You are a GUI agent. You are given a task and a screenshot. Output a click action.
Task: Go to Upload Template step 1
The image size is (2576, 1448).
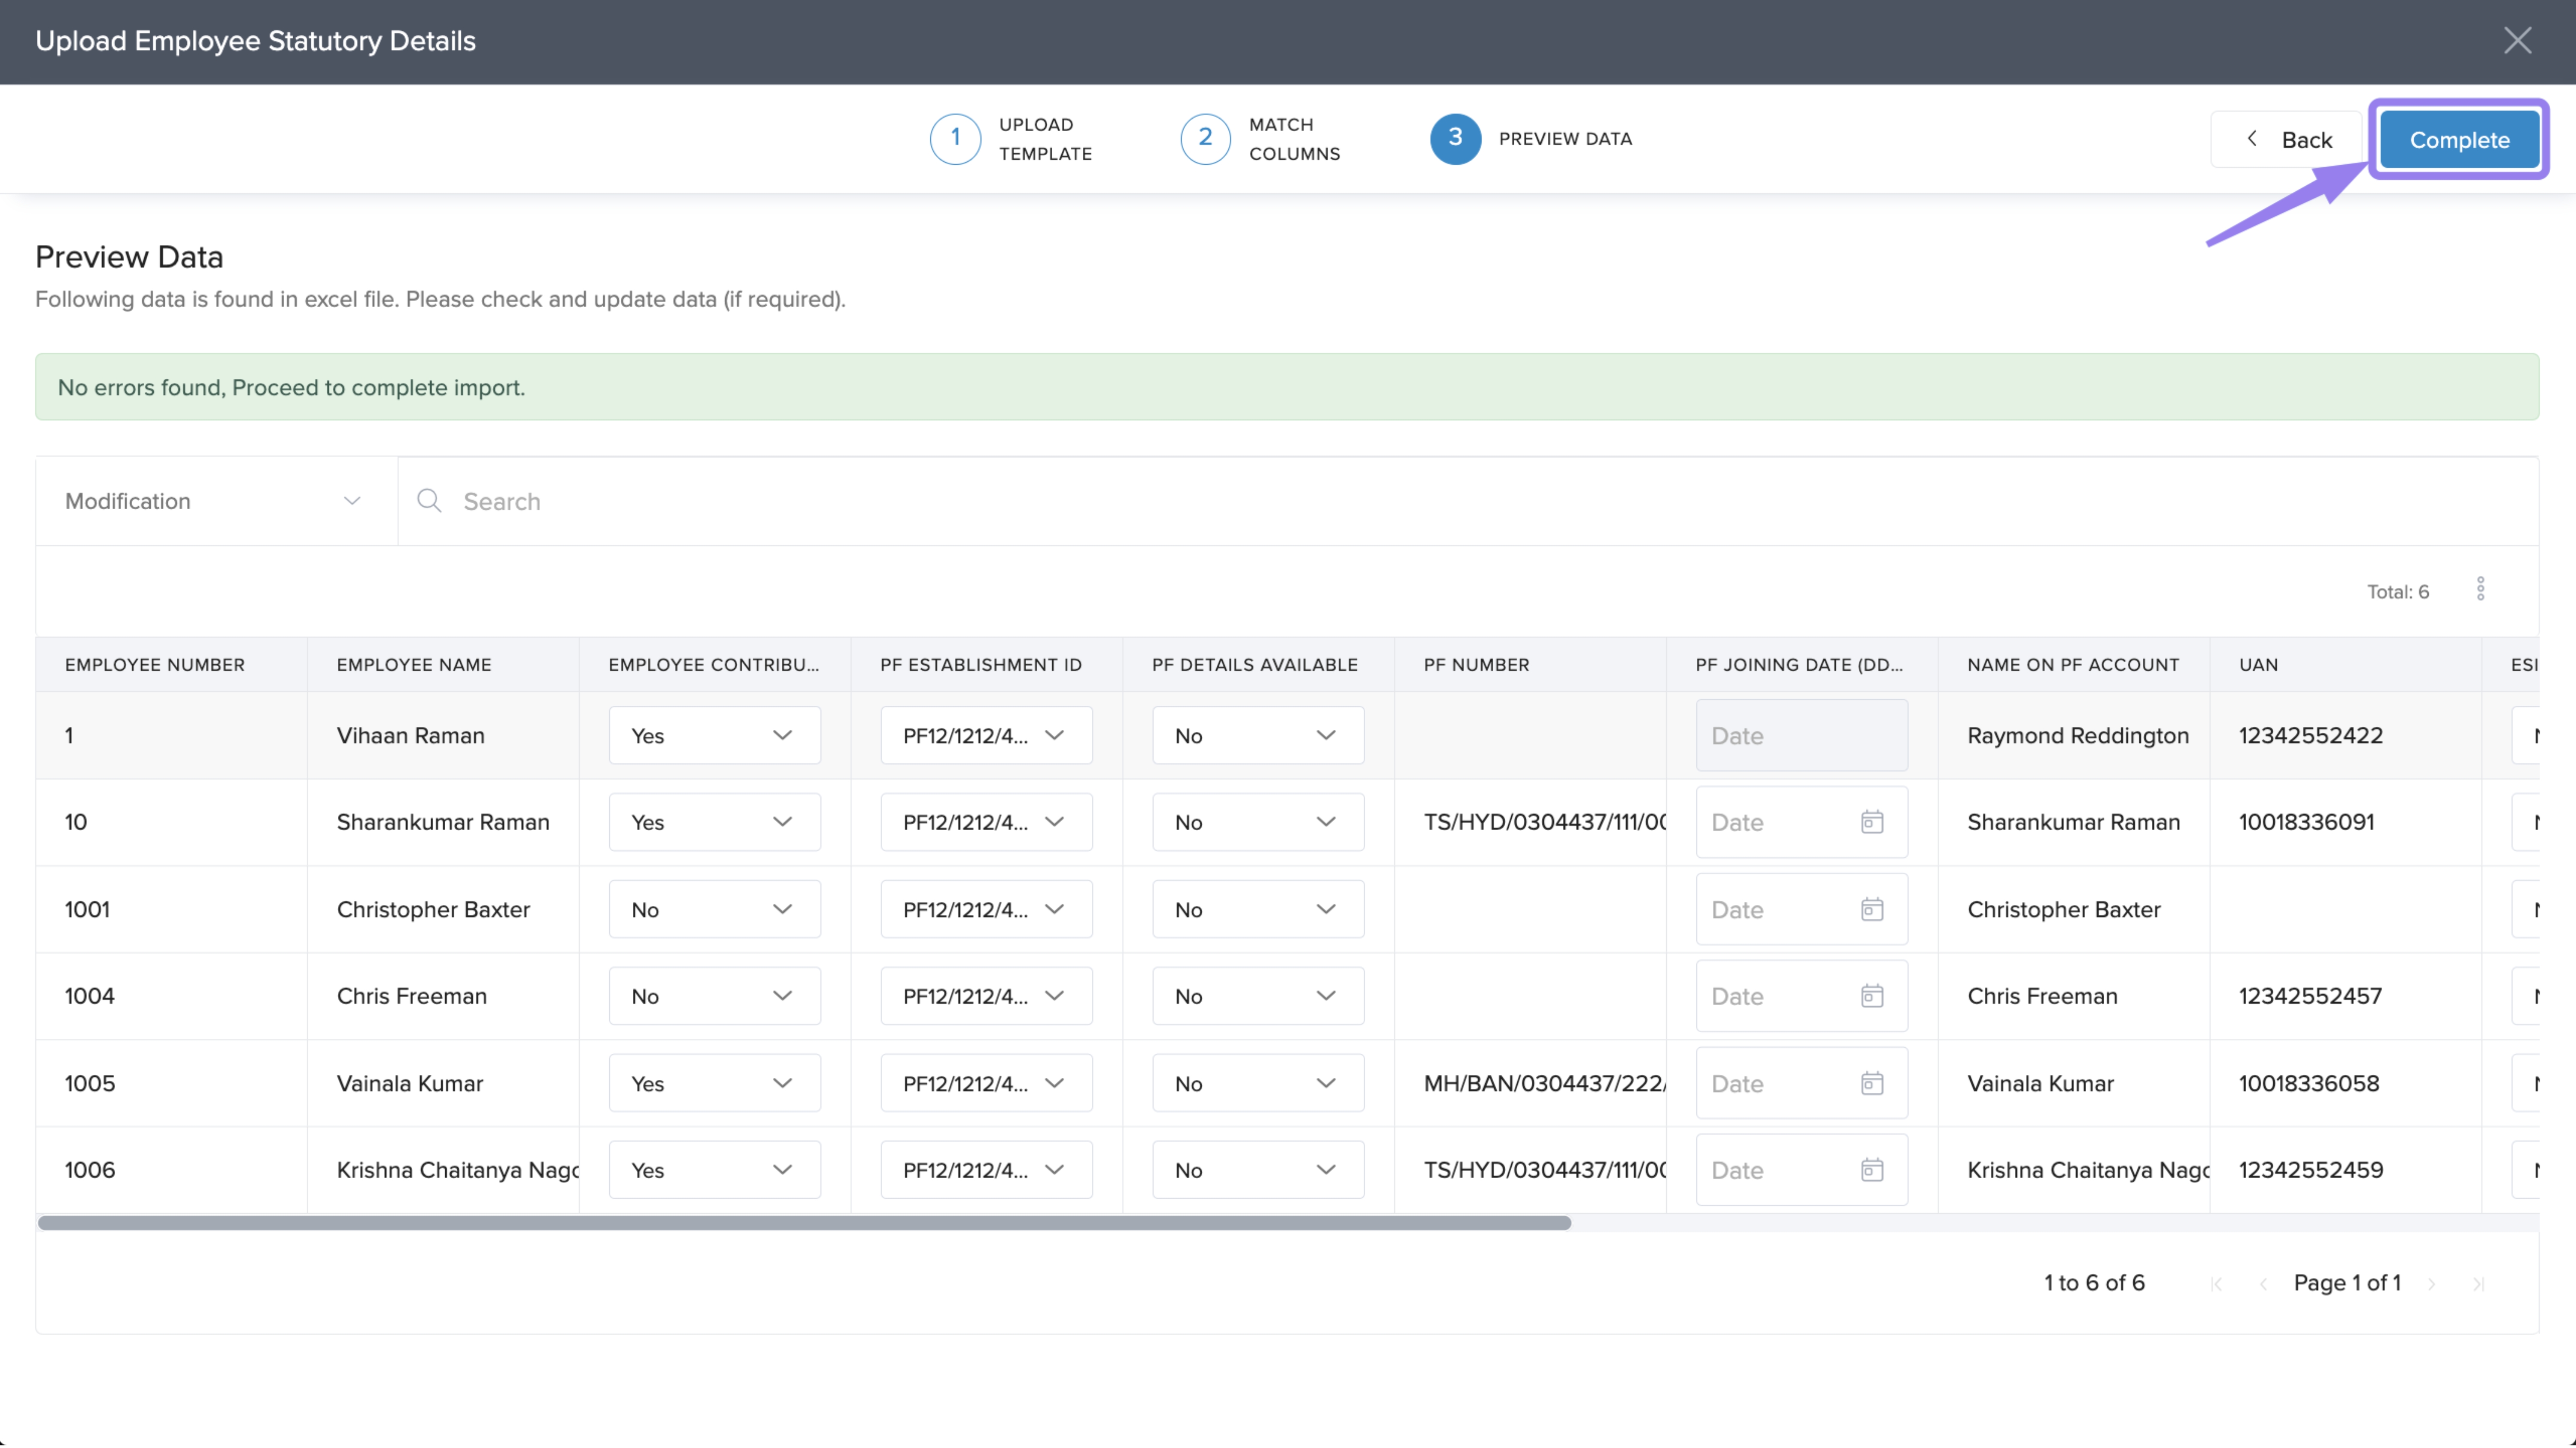click(x=955, y=139)
